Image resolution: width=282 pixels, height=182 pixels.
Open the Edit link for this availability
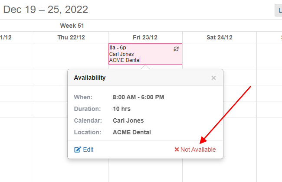tap(84, 149)
